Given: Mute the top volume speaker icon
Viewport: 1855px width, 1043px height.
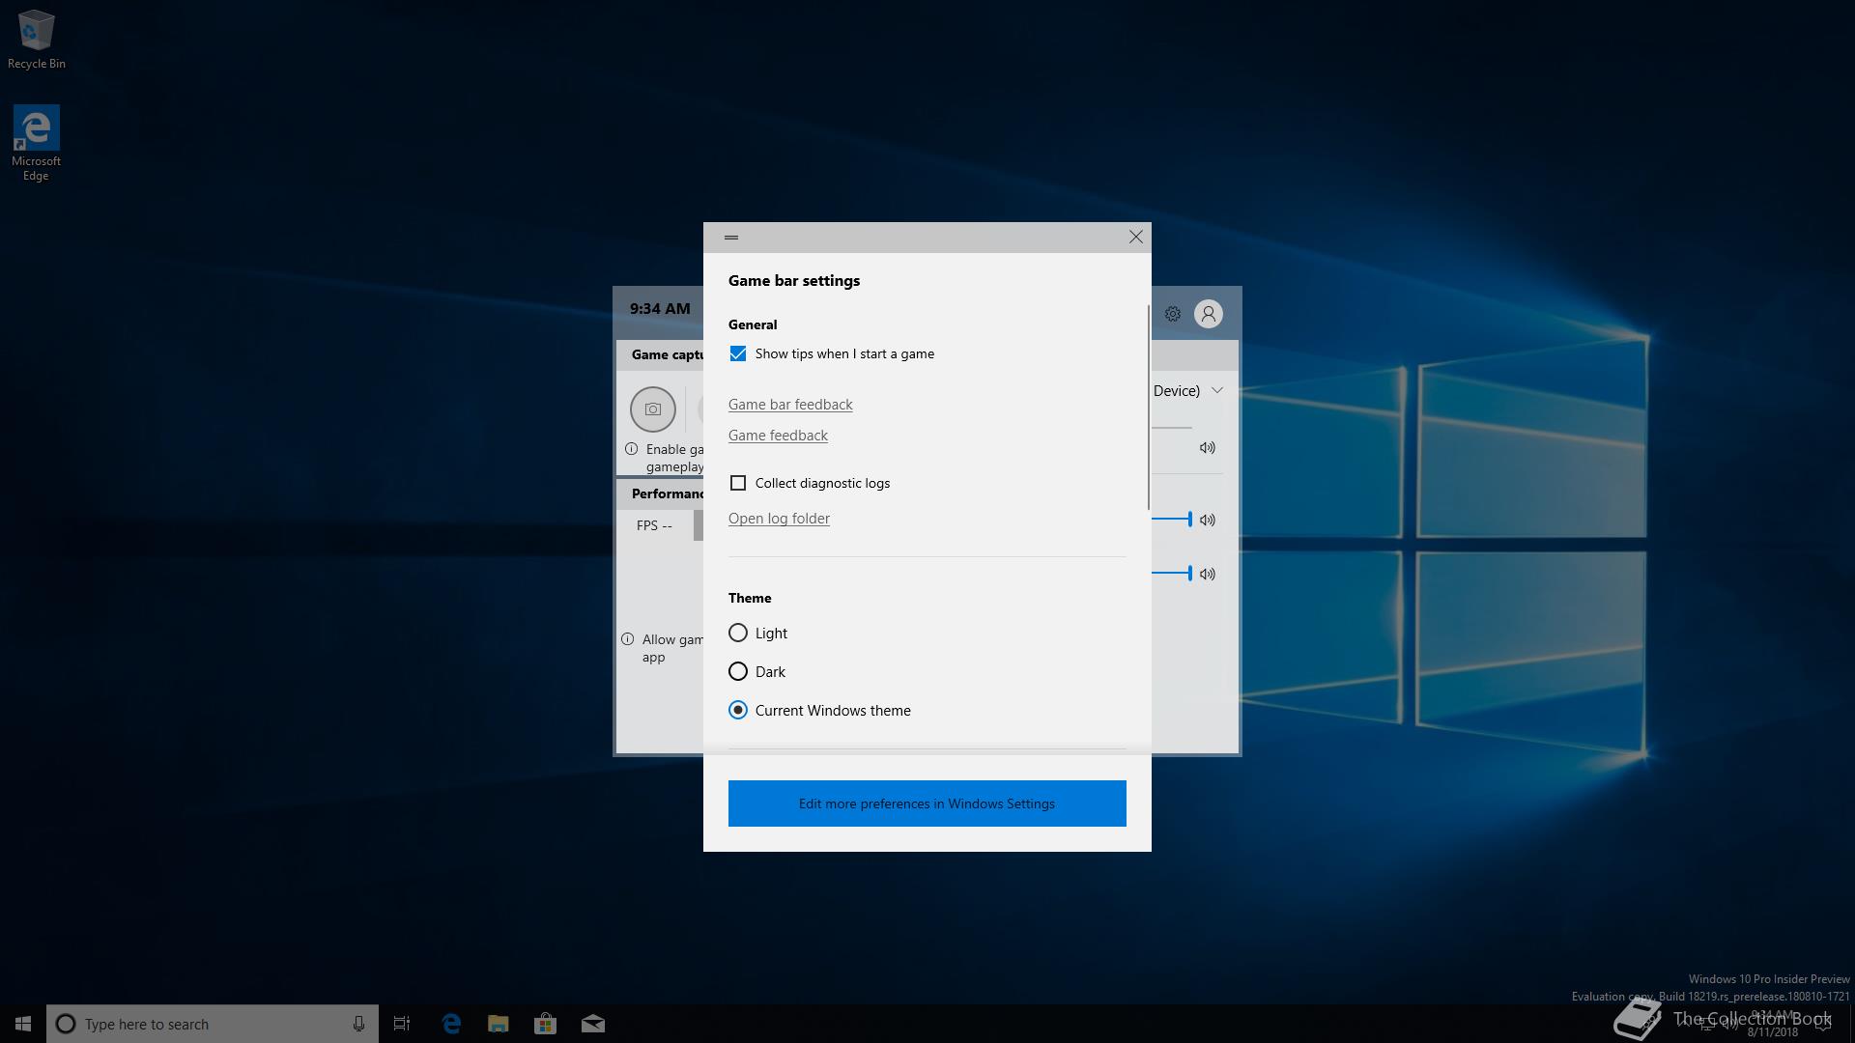Looking at the screenshot, I should [1207, 448].
